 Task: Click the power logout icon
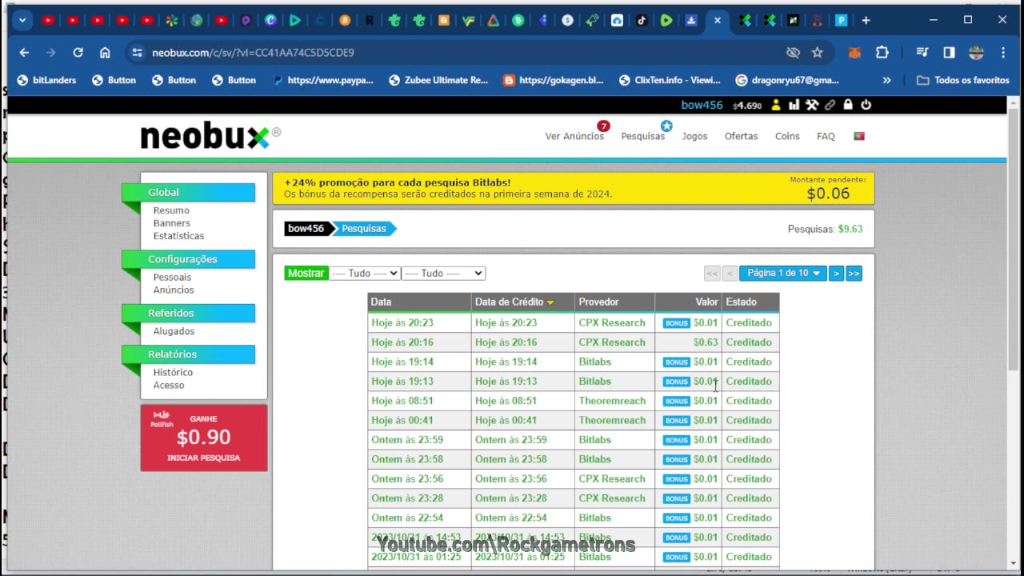coord(866,105)
